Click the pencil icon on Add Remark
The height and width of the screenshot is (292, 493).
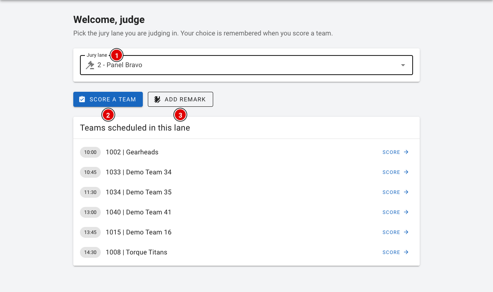[x=157, y=99]
